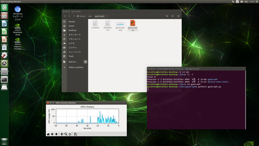Open hamburger menu in file manager
259x146 pixels.
click(x=178, y=16)
